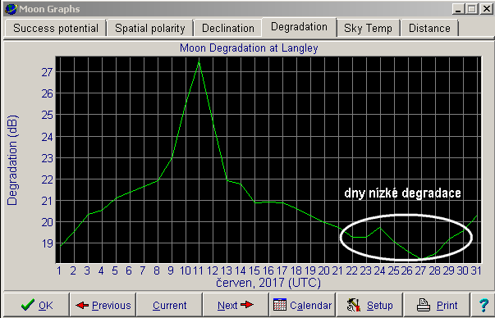The height and width of the screenshot is (318, 495).
Task: Click the Moon Graphs globe title icon
Action: click(11, 9)
